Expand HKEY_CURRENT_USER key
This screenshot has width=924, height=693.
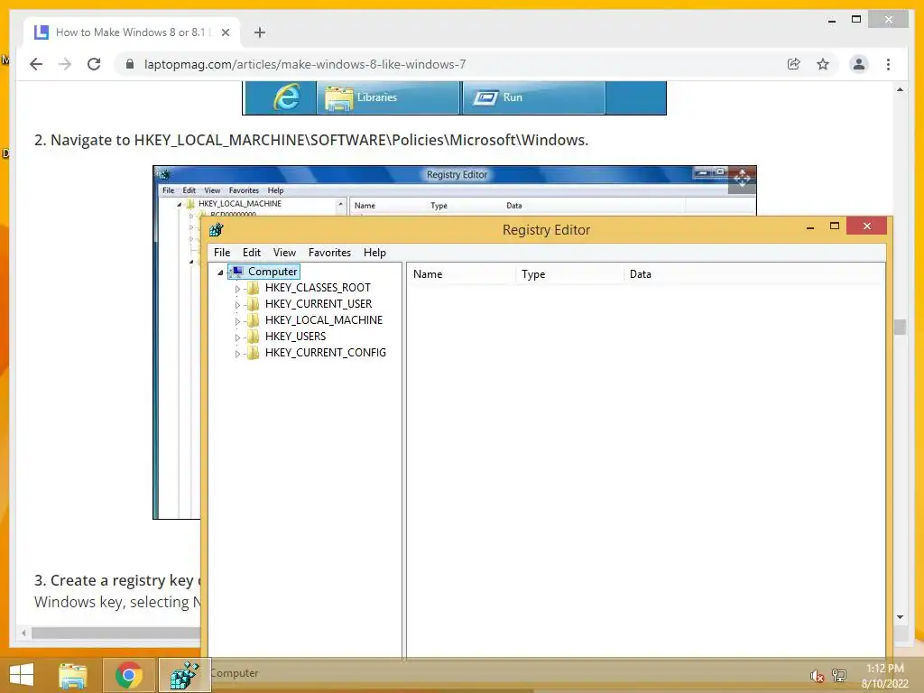click(237, 305)
